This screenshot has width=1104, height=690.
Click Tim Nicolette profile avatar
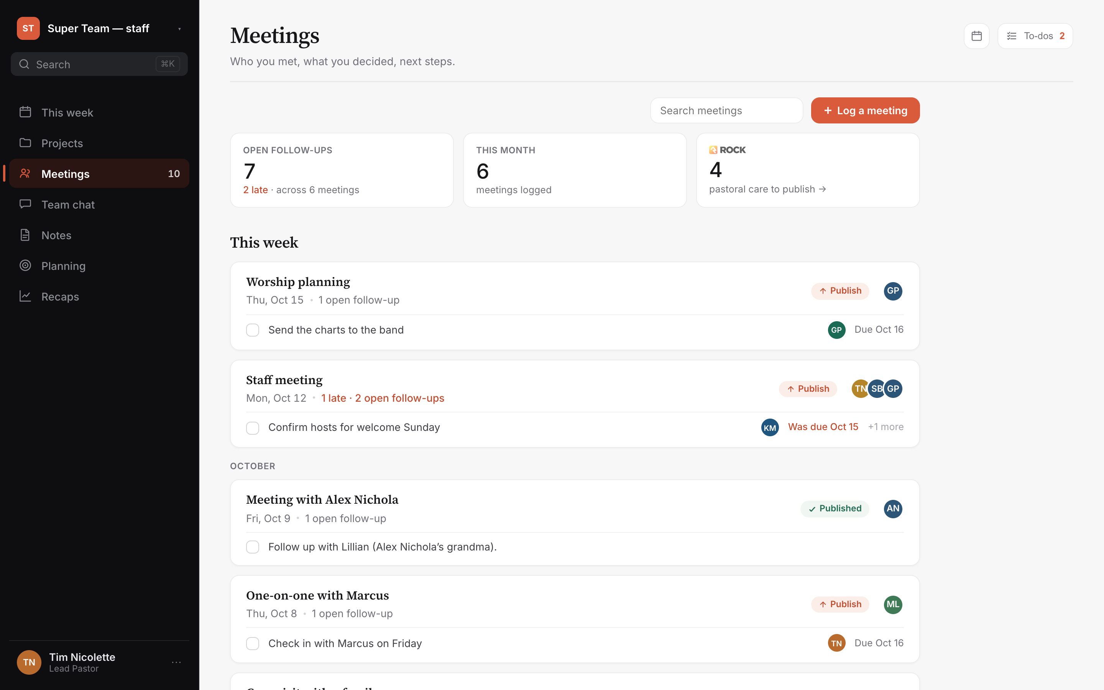point(29,662)
